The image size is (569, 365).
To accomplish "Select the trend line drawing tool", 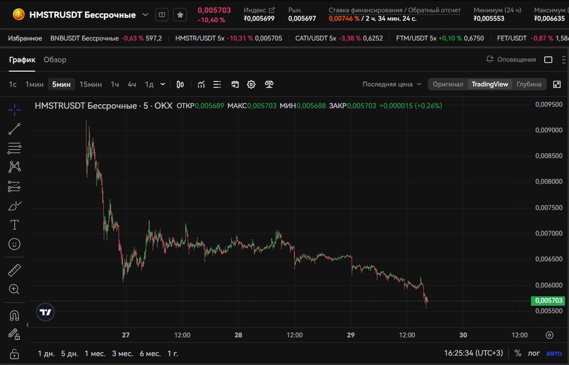I will click(x=14, y=129).
